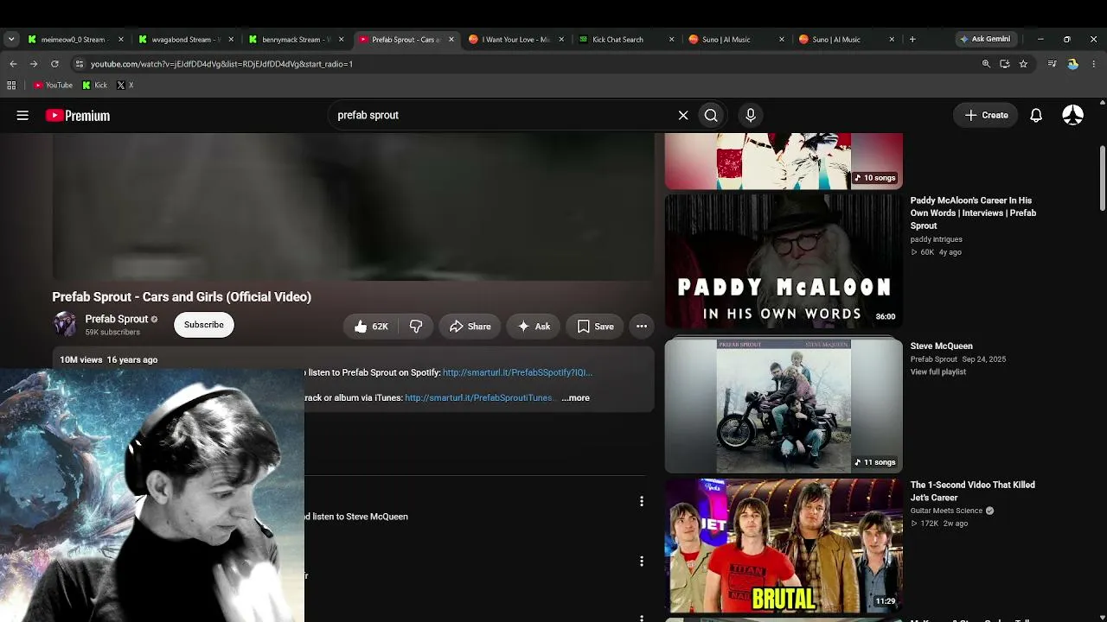Open the page zoom magnifier icon

click(986, 64)
